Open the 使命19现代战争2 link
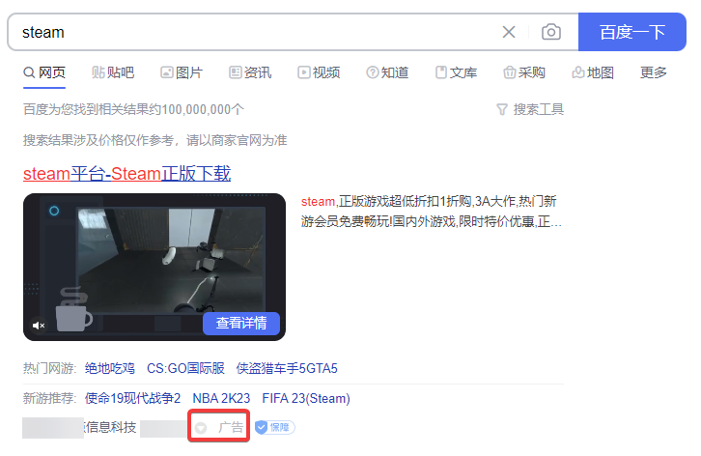This screenshot has height=456, width=701. [132, 398]
